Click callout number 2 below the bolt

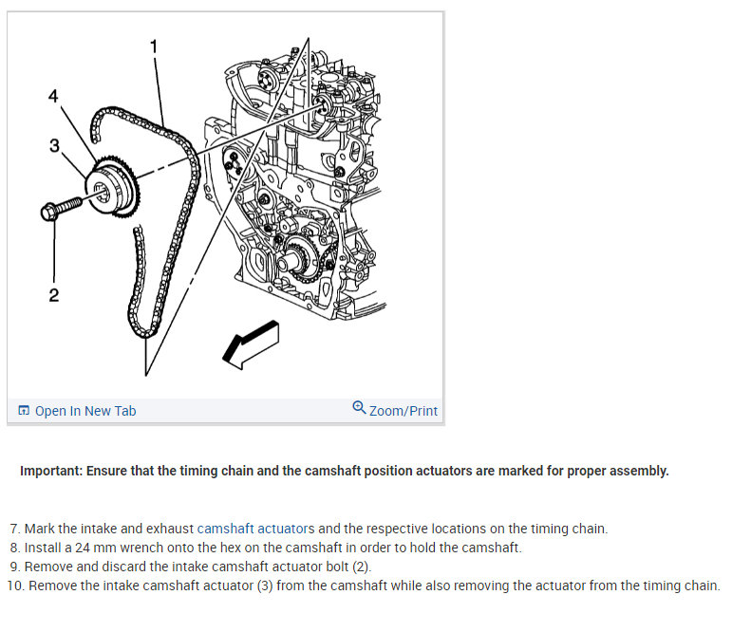click(x=53, y=295)
